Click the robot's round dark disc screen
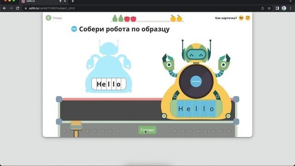295x166 pixels. point(196,81)
